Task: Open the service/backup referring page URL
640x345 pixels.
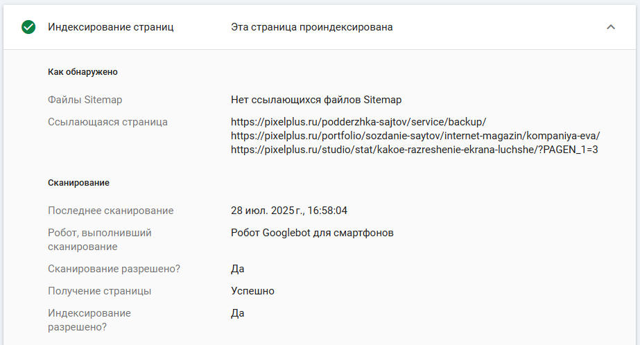Action: (x=358, y=121)
